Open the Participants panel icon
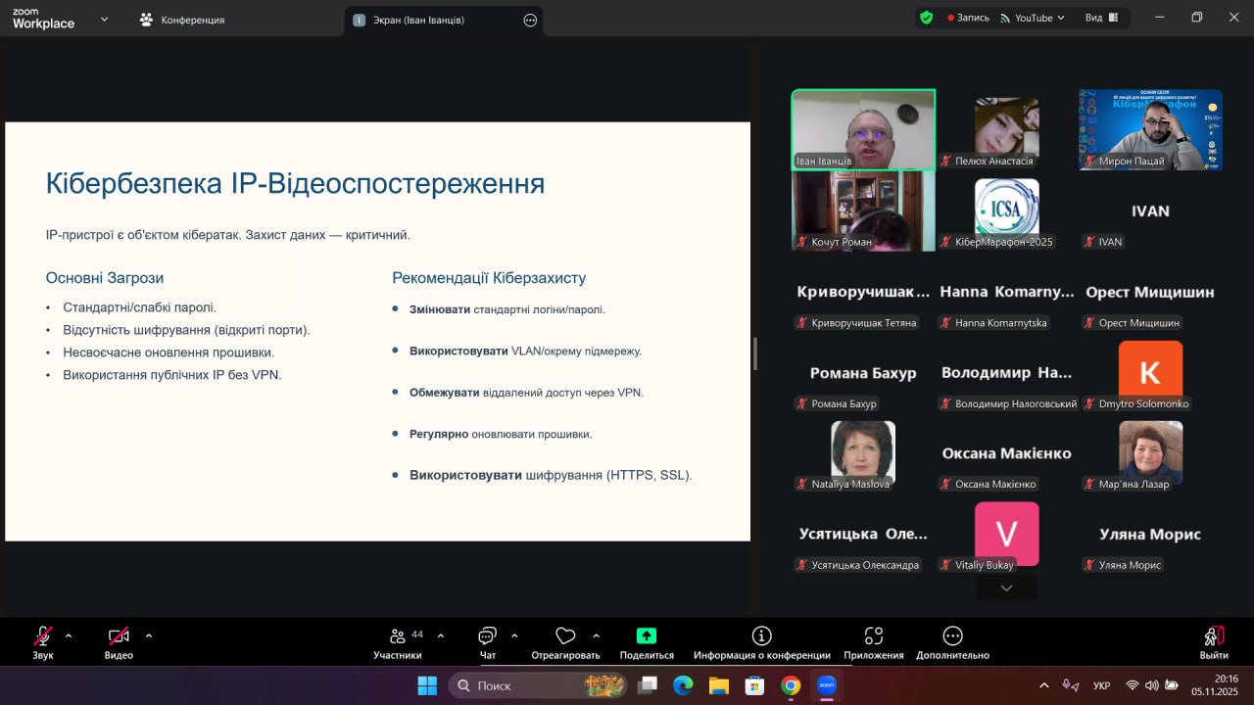 click(x=398, y=636)
